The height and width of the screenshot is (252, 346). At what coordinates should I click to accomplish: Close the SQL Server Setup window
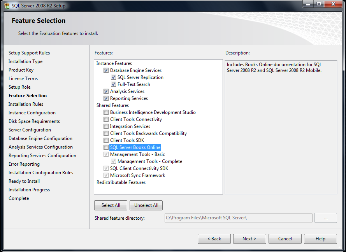click(x=334, y=4)
